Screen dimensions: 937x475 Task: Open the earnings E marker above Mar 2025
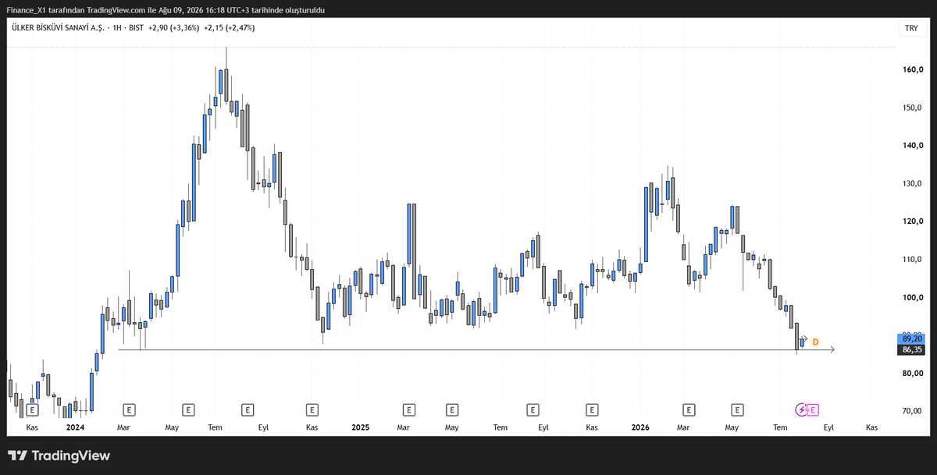[408, 409]
